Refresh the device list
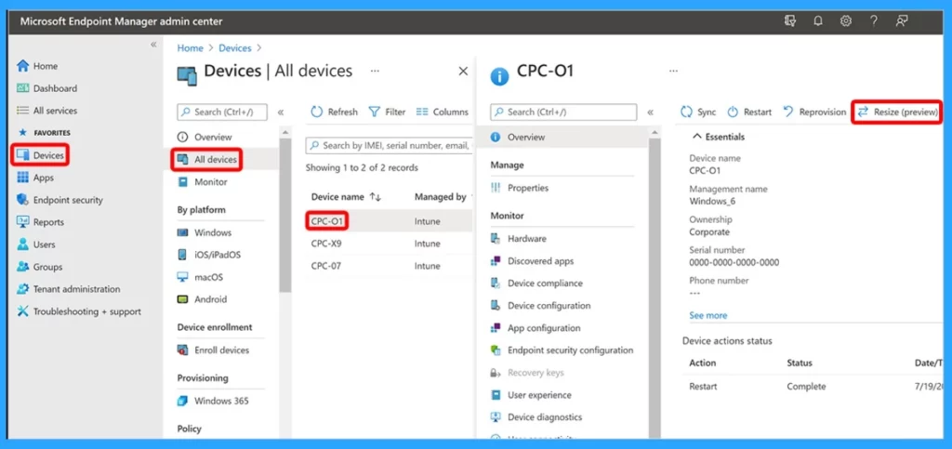 click(x=334, y=112)
